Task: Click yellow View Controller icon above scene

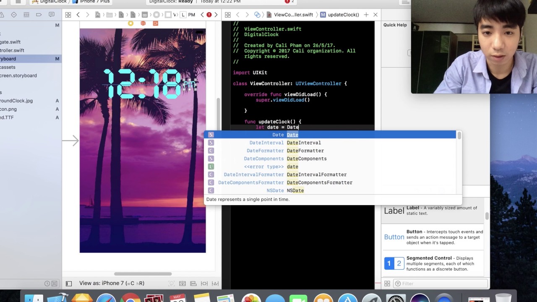Action: pos(130,23)
